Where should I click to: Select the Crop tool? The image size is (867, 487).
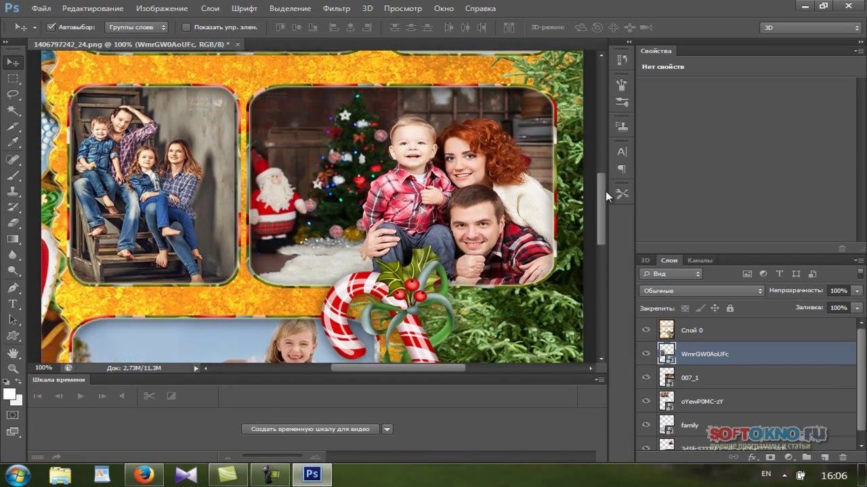13,126
